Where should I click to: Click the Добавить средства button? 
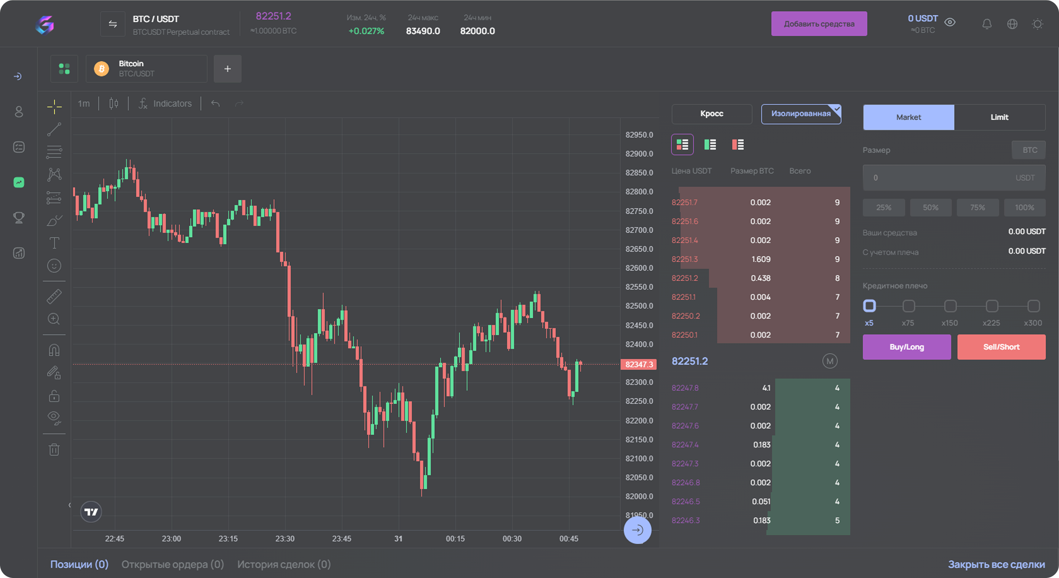click(819, 24)
